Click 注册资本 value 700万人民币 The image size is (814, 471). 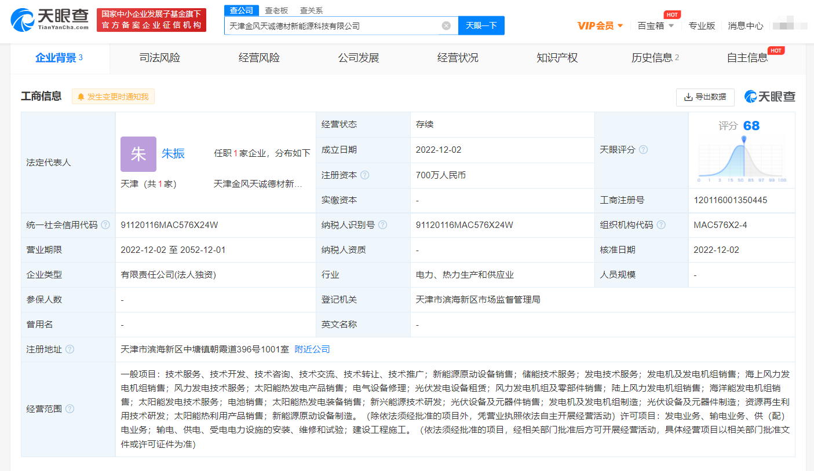point(441,175)
